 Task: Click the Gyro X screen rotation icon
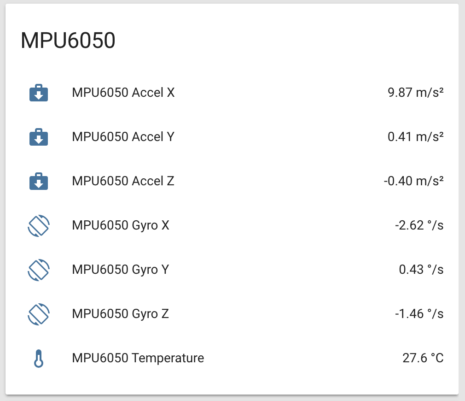tap(39, 226)
